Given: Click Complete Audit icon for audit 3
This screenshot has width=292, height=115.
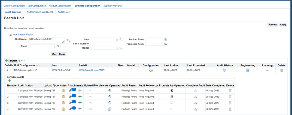Looking at the screenshot, I should [196, 103].
